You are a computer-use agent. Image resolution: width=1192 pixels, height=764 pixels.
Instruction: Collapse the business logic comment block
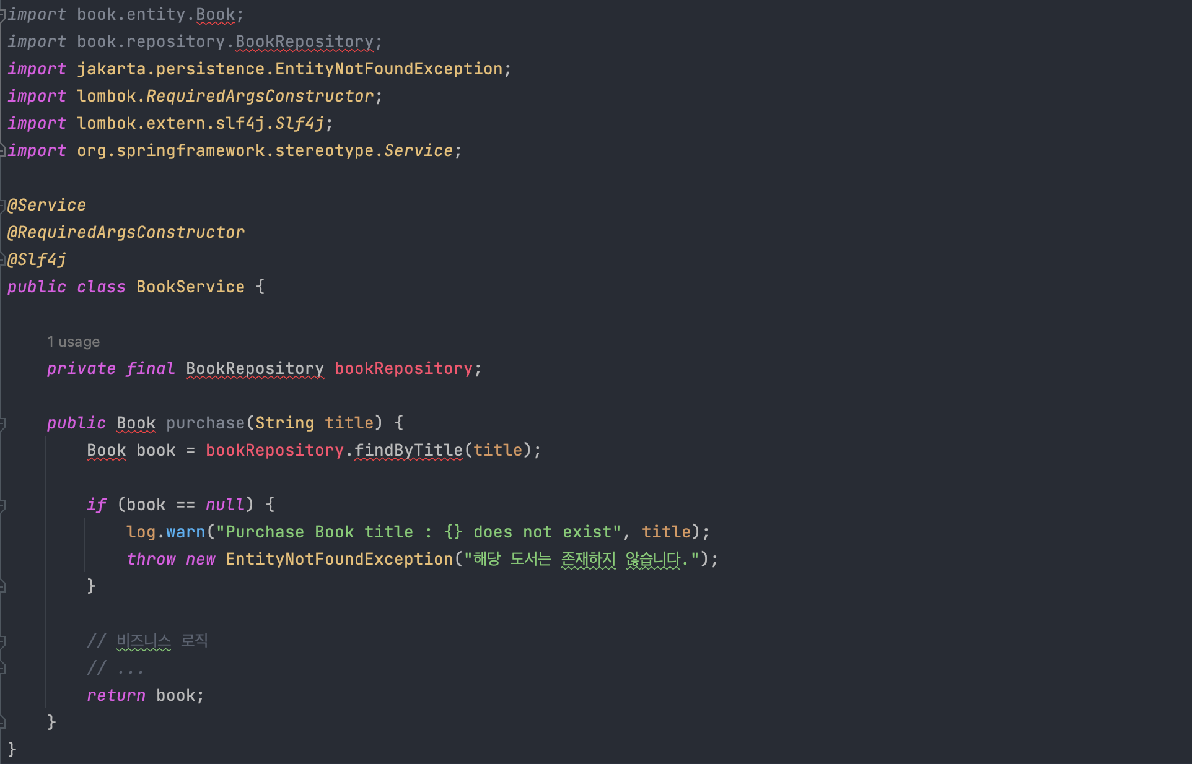(x=2, y=641)
